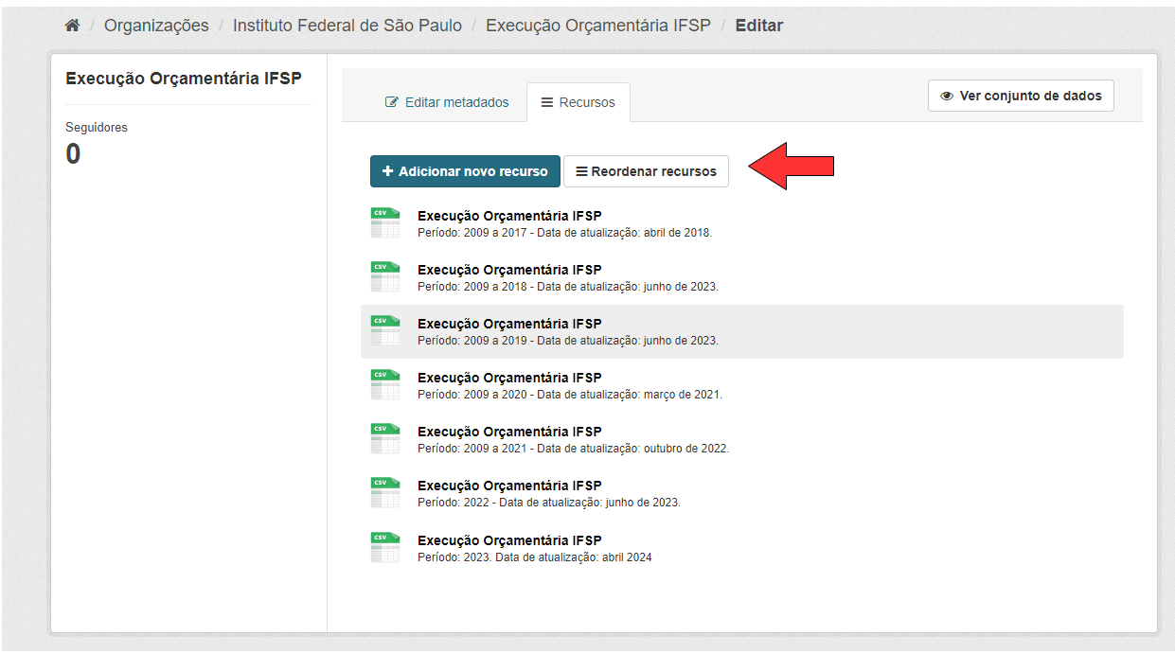Open resource title for Período 2023
The height and width of the screenshot is (654, 1175).
(509, 540)
